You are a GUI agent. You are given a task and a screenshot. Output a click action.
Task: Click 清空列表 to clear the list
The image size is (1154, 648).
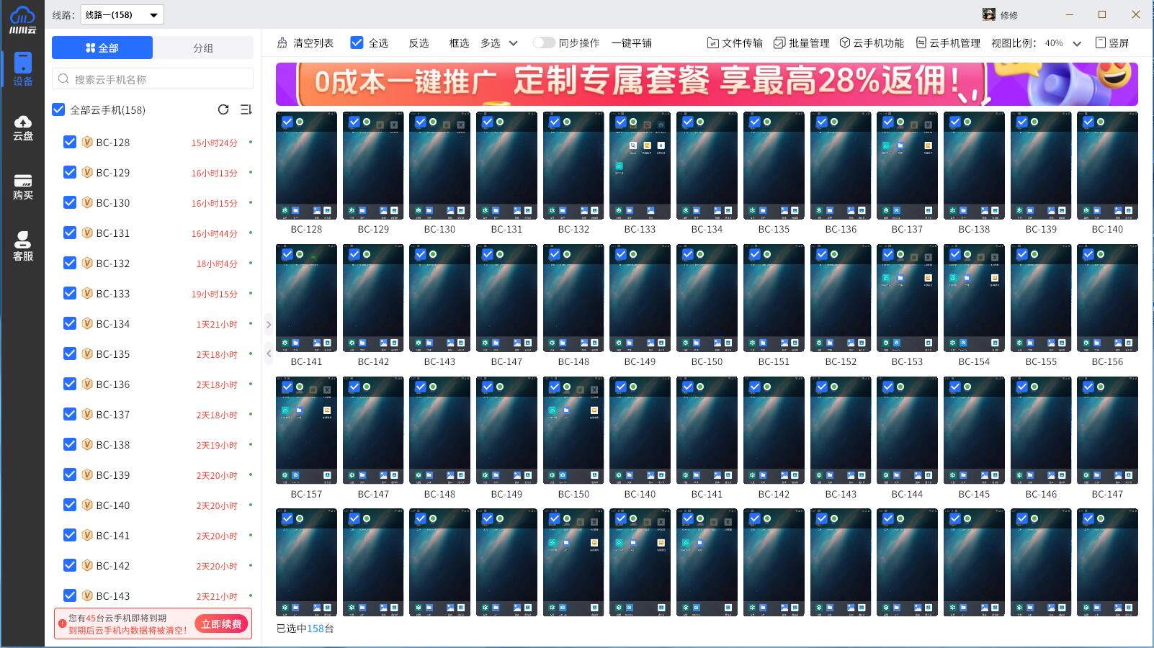[x=311, y=42]
